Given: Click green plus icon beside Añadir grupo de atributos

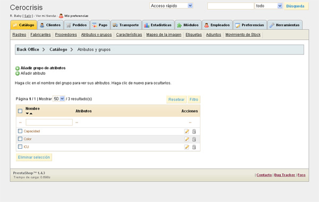Looking at the screenshot, I should pyautogui.click(x=18, y=68).
